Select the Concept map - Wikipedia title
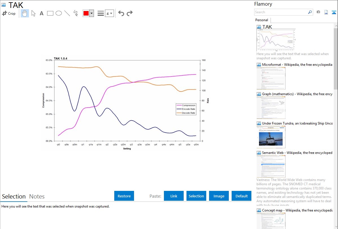 coord(297,210)
